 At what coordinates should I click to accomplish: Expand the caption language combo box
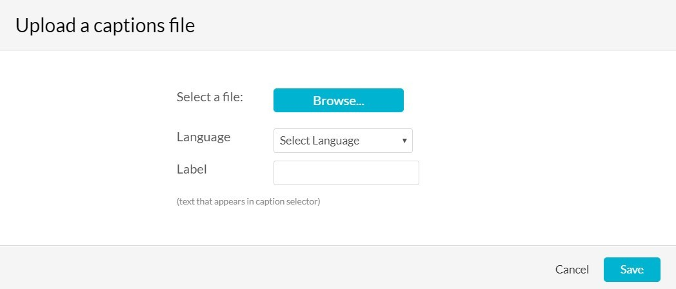tap(343, 141)
